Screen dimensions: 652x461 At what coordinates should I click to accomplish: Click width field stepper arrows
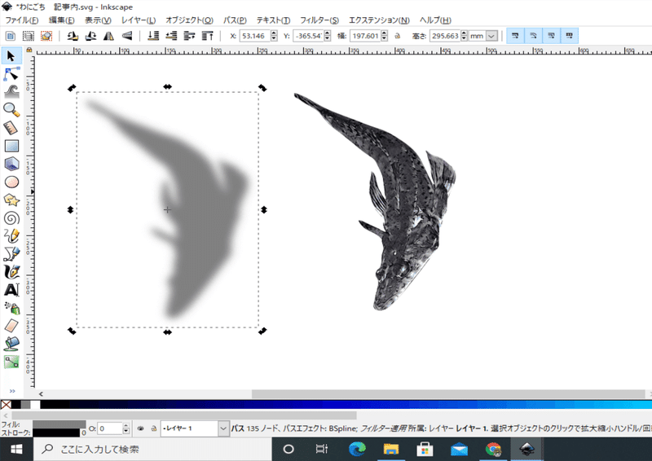pyautogui.click(x=384, y=36)
